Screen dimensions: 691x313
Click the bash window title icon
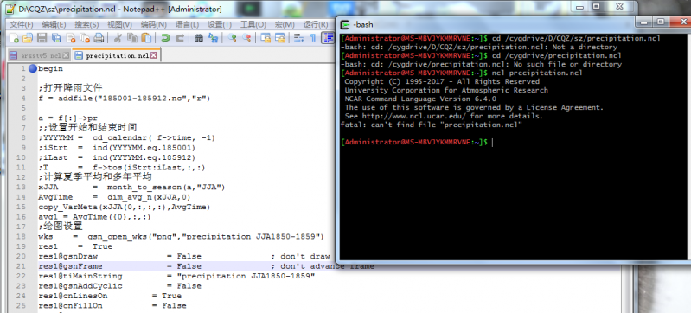346,25
